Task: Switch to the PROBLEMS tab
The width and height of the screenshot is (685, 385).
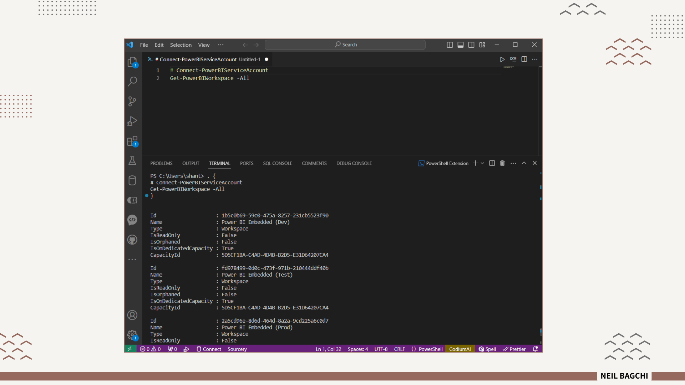Action: click(161, 163)
